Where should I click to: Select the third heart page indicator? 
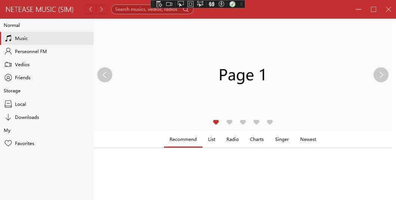click(x=243, y=122)
